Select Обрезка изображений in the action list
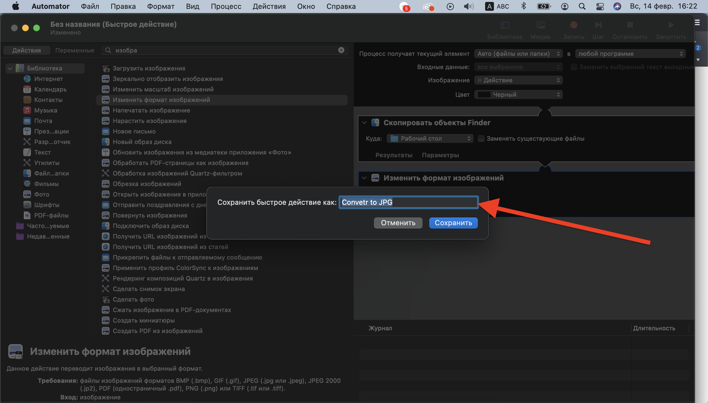The width and height of the screenshot is (708, 403). 222,184
